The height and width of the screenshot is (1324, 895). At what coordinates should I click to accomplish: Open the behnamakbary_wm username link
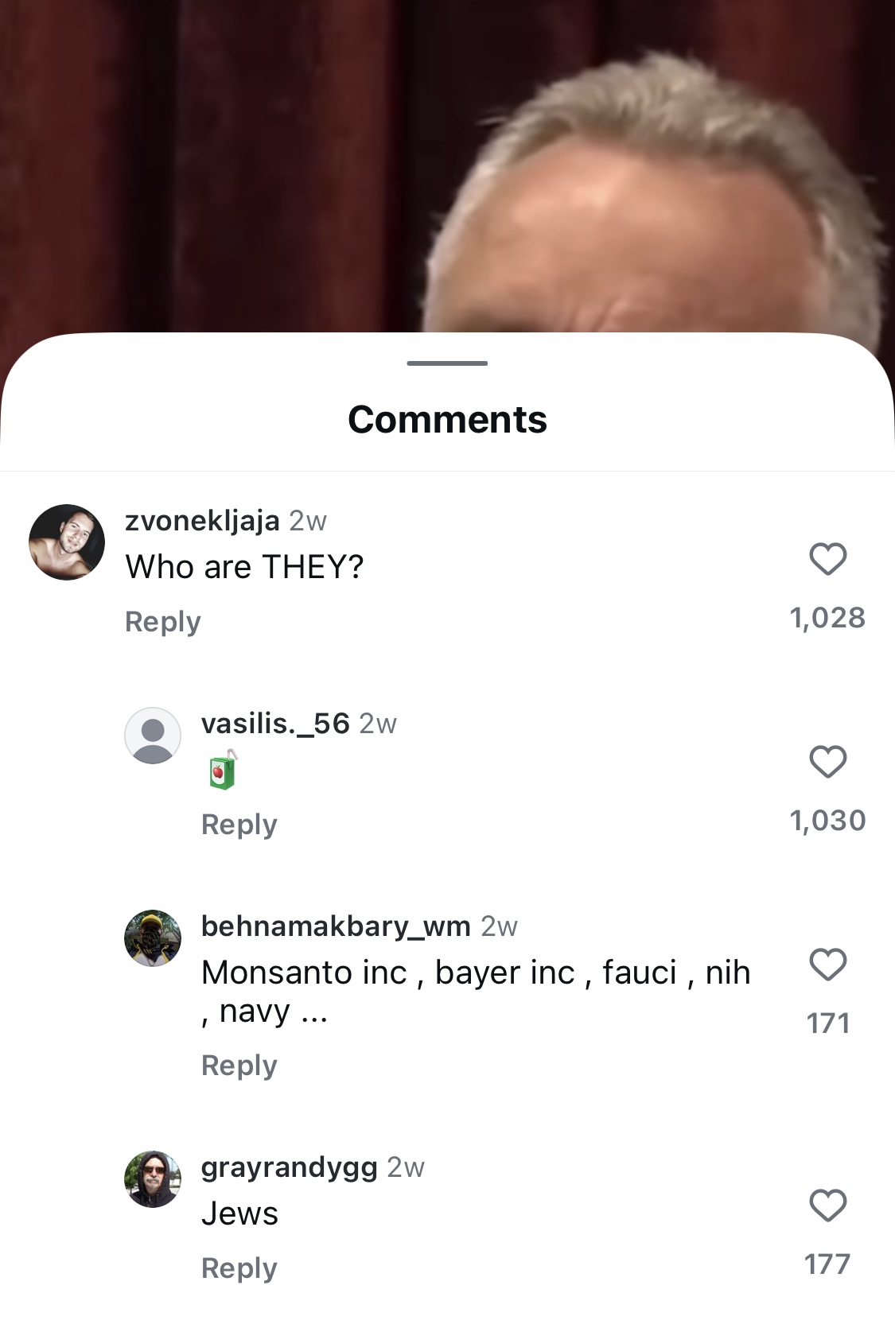(x=336, y=926)
